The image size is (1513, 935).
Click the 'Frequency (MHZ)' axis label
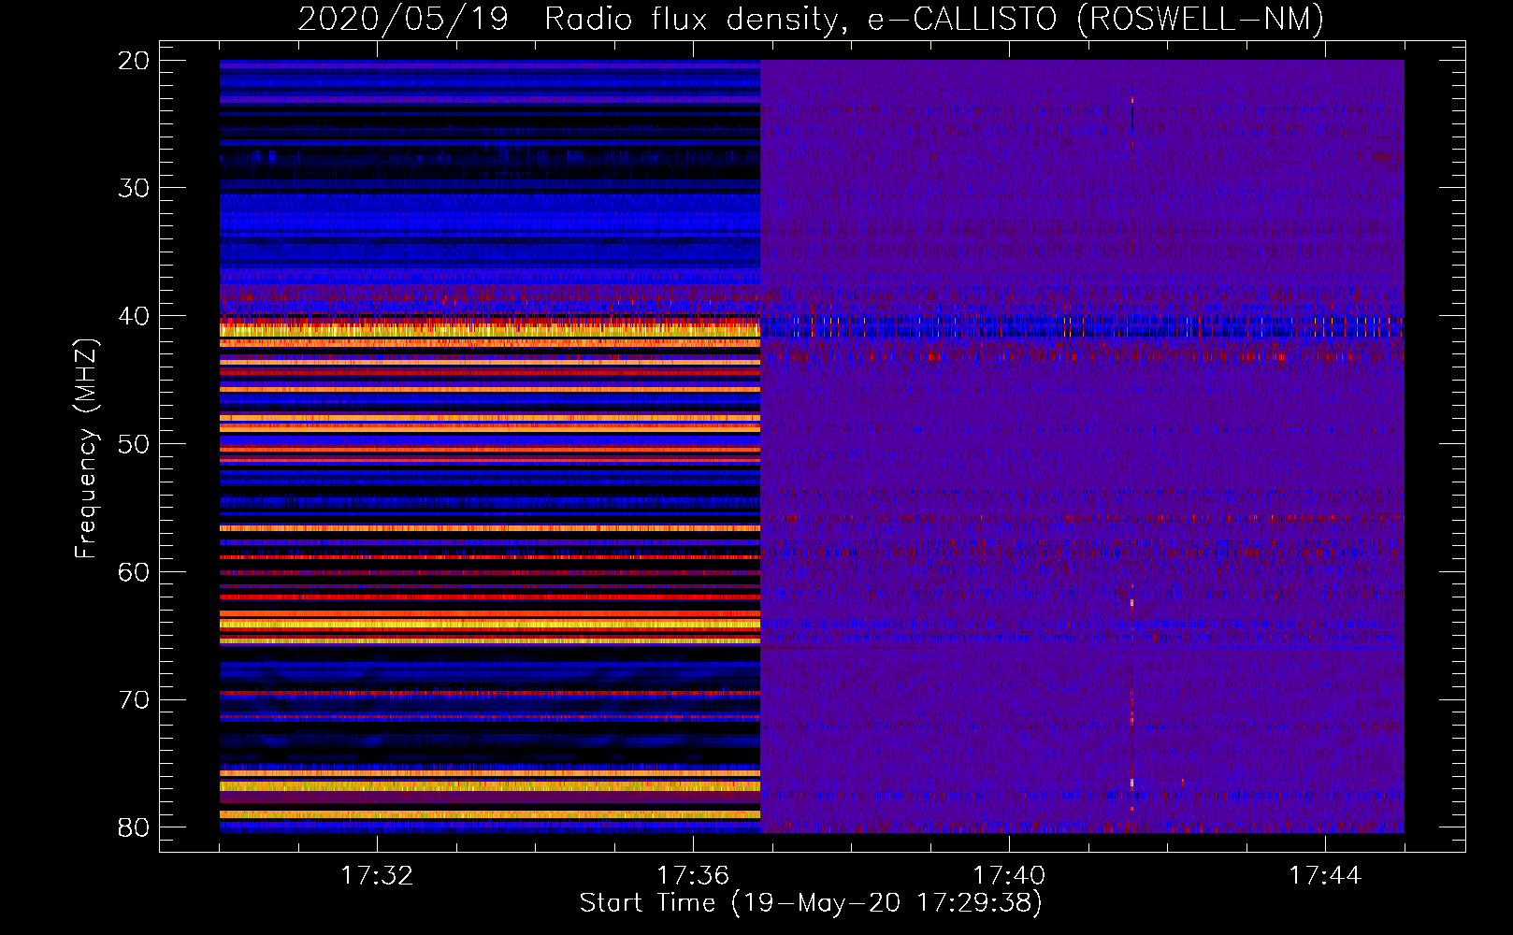86,449
